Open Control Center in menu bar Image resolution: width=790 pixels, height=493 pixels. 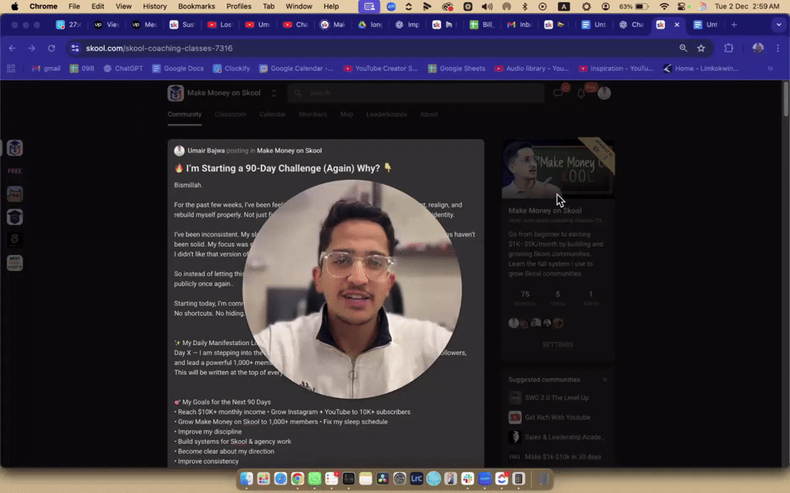pyautogui.click(x=682, y=6)
